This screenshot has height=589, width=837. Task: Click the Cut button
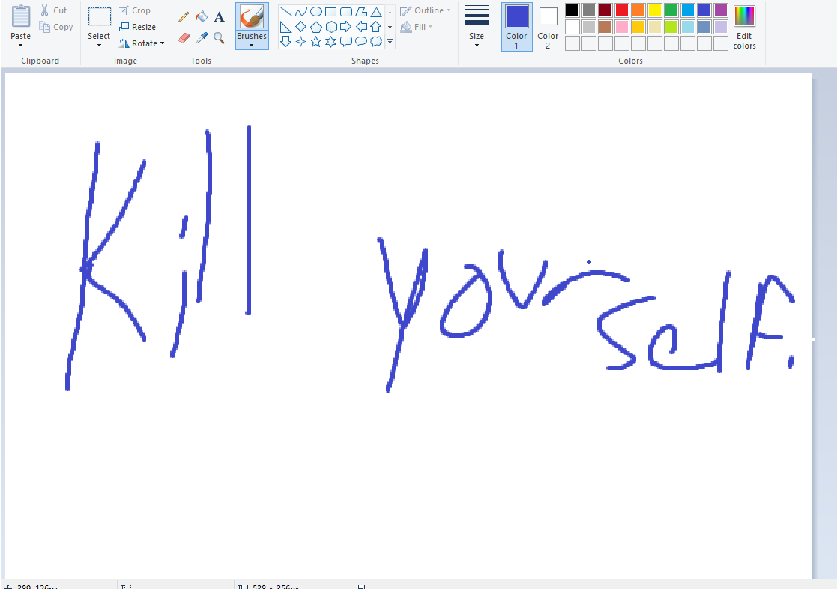point(54,10)
